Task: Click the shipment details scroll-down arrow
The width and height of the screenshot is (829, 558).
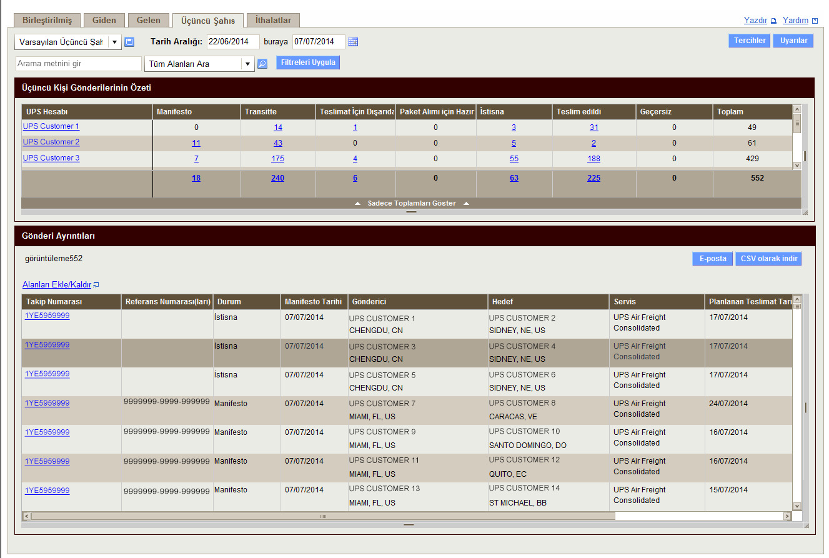Action: point(797,506)
